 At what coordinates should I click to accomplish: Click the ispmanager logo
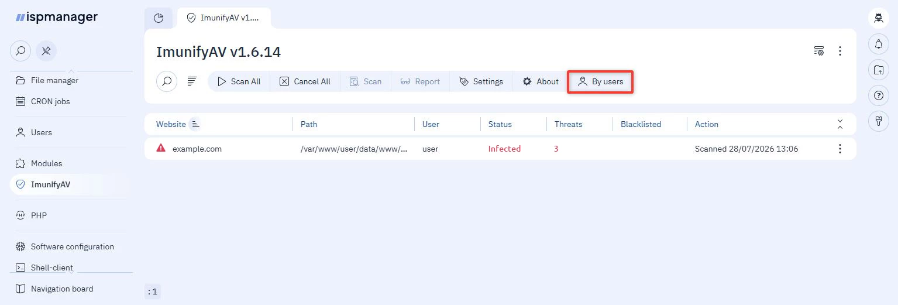pyautogui.click(x=57, y=18)
